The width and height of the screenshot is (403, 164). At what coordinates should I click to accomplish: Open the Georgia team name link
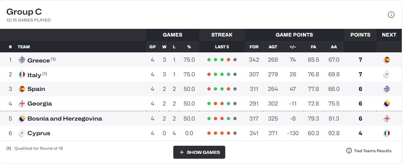coord(39,104)
